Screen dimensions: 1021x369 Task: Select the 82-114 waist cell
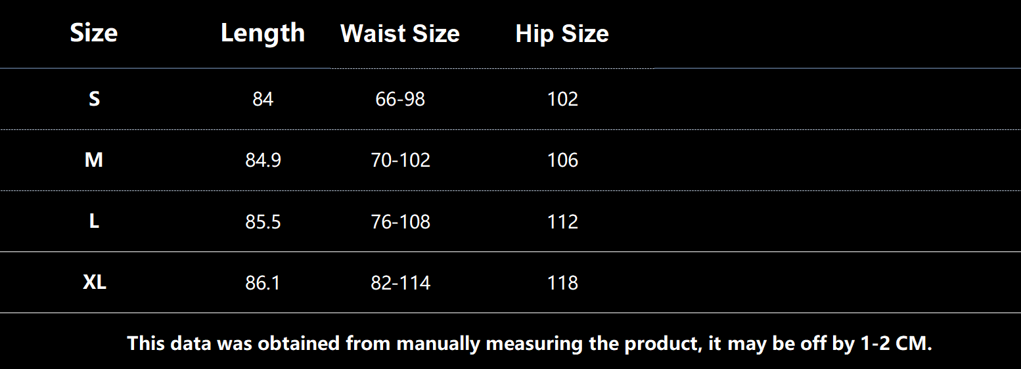tap(400, 283)
